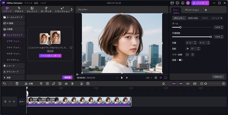Image resolution: width=228 pixels, height=115 pixels.
Task: Delete the selected clip with trash icon
Action: coord(17,83)
